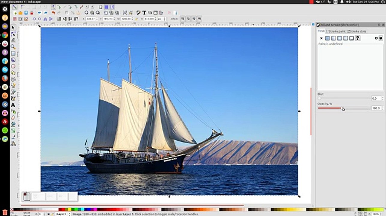Select the Selector arrow tool
386x216 pixels.
[13, 28]
